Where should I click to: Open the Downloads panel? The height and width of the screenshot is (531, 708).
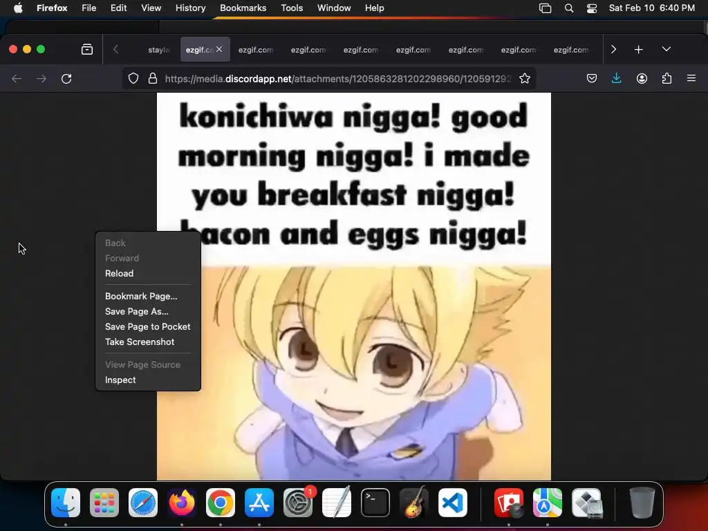click(x=616, y=79)
